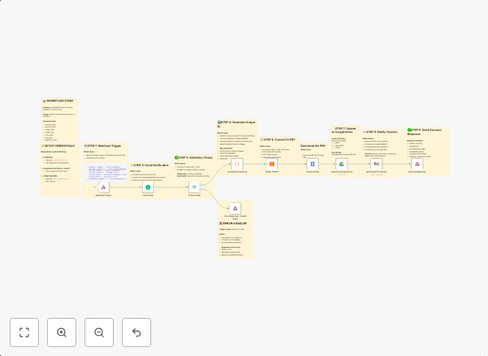Click the Download the PDF note heading
This screenshot has width=488, height=356.
click(x=313, y=146)
